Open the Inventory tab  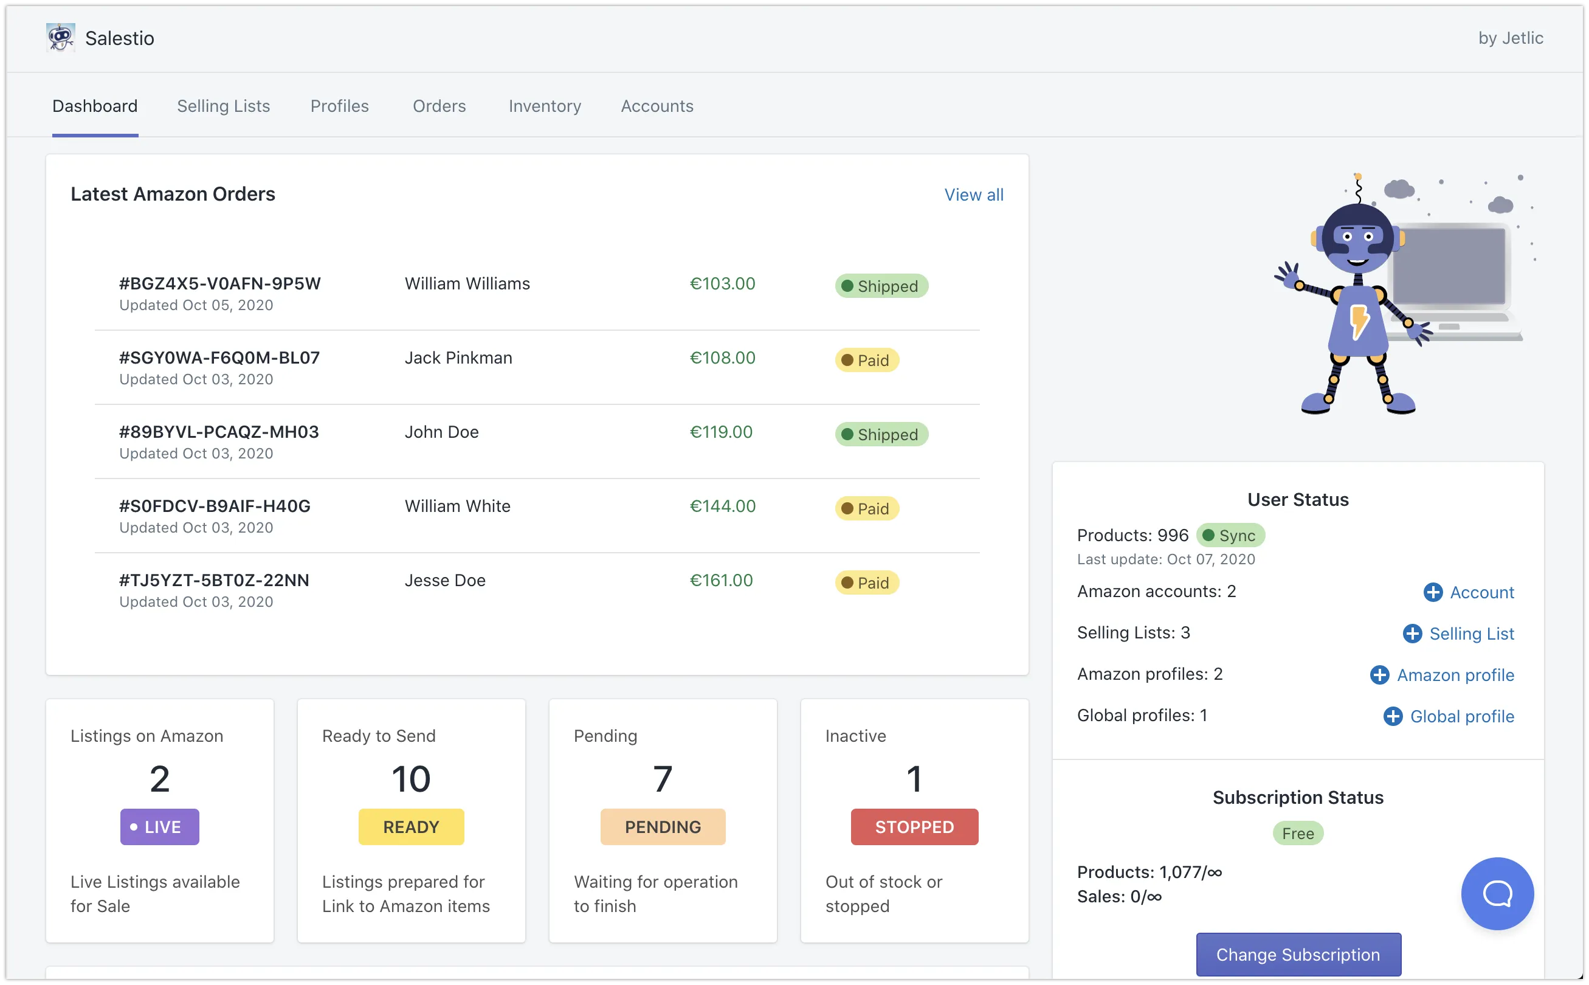(545, 106)
